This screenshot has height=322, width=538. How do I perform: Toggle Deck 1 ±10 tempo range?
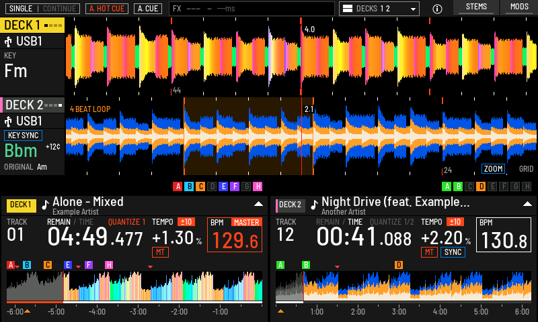186,222
